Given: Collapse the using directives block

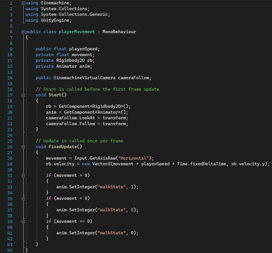Looking at the screenshot, I should point(23,3).
